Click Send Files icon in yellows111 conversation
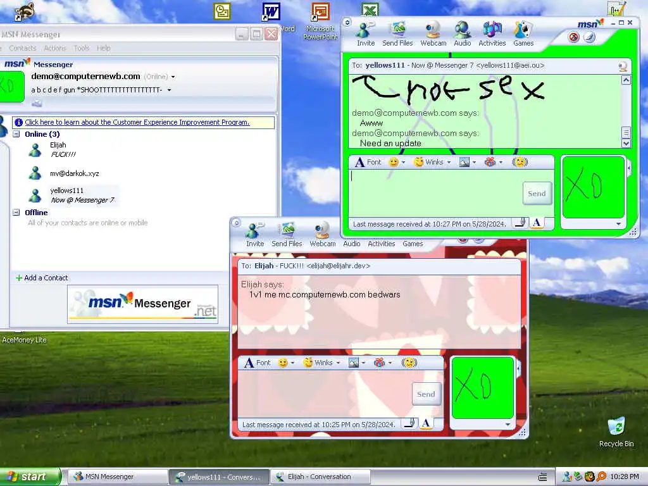 [397, 34]
